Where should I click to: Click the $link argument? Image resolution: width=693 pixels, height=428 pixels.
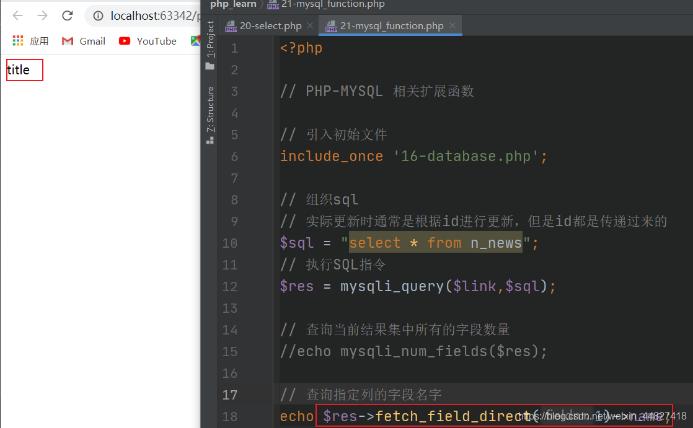474,286
